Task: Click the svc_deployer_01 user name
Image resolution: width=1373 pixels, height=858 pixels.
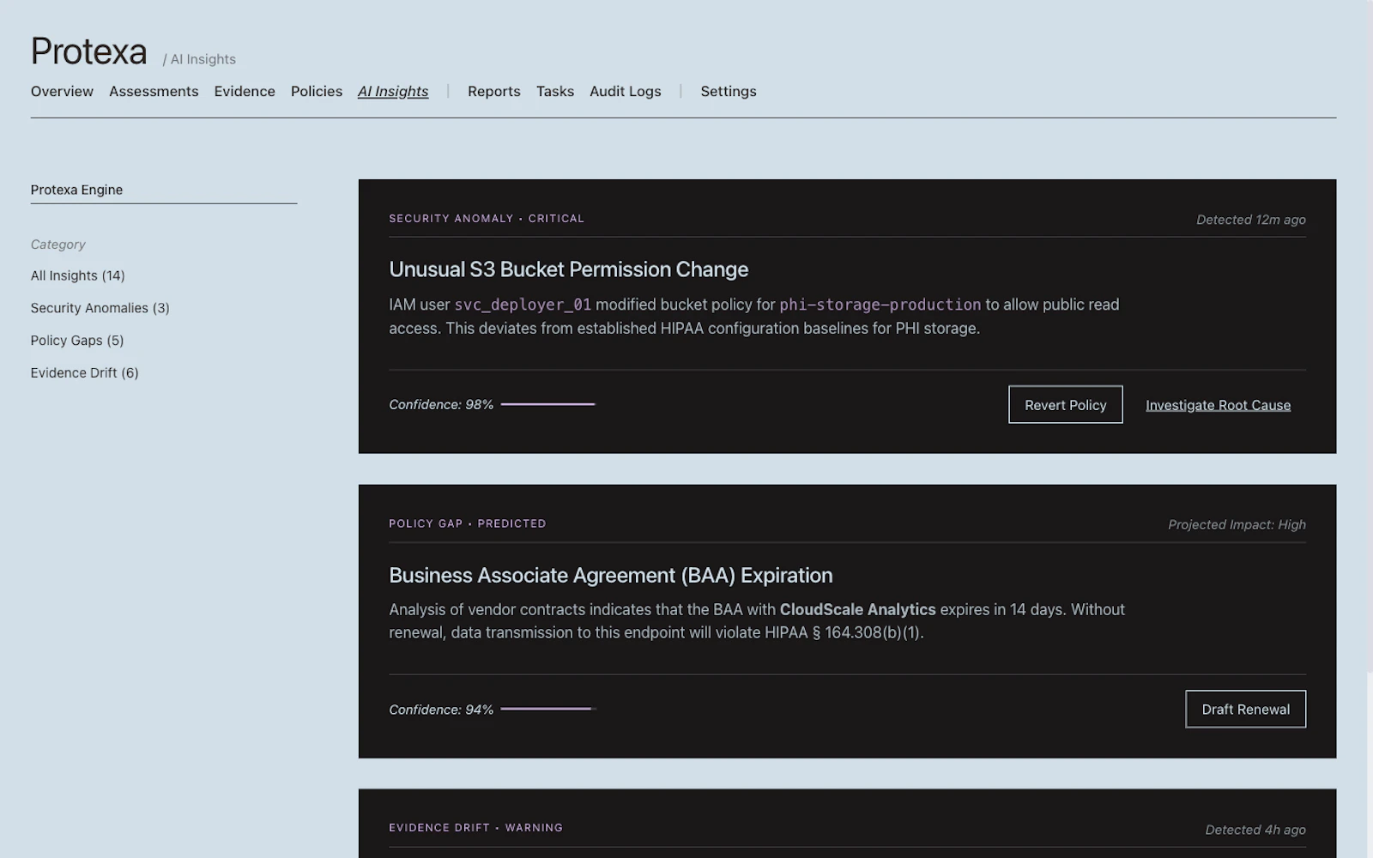Action: pos(523,305)
